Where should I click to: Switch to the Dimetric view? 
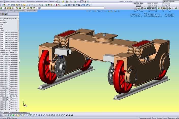87,5
